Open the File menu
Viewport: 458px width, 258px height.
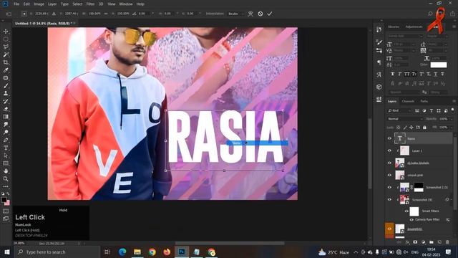(16, 4)
